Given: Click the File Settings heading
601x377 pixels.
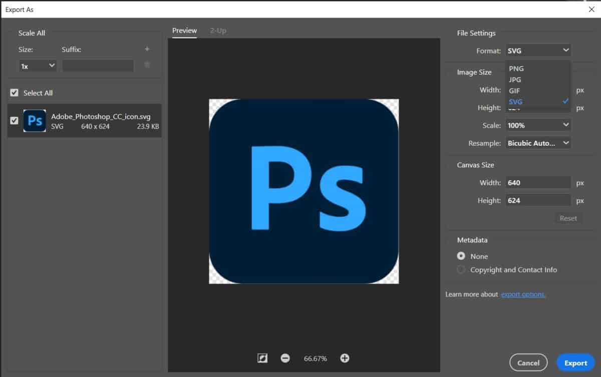Looking at the screenshot, I should (x=476, y=33).
